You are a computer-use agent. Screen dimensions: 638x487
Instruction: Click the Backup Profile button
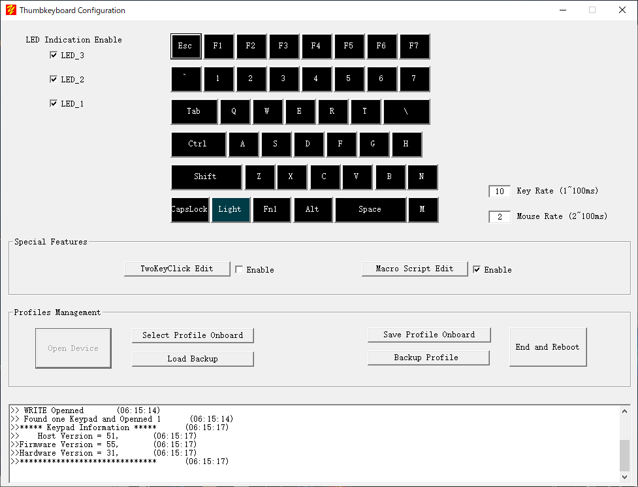coord(428,358)
